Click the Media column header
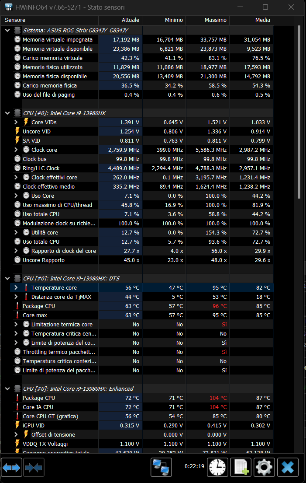This screenshot has height=483, width=306. pyautogui.click(x=251, y=20)
